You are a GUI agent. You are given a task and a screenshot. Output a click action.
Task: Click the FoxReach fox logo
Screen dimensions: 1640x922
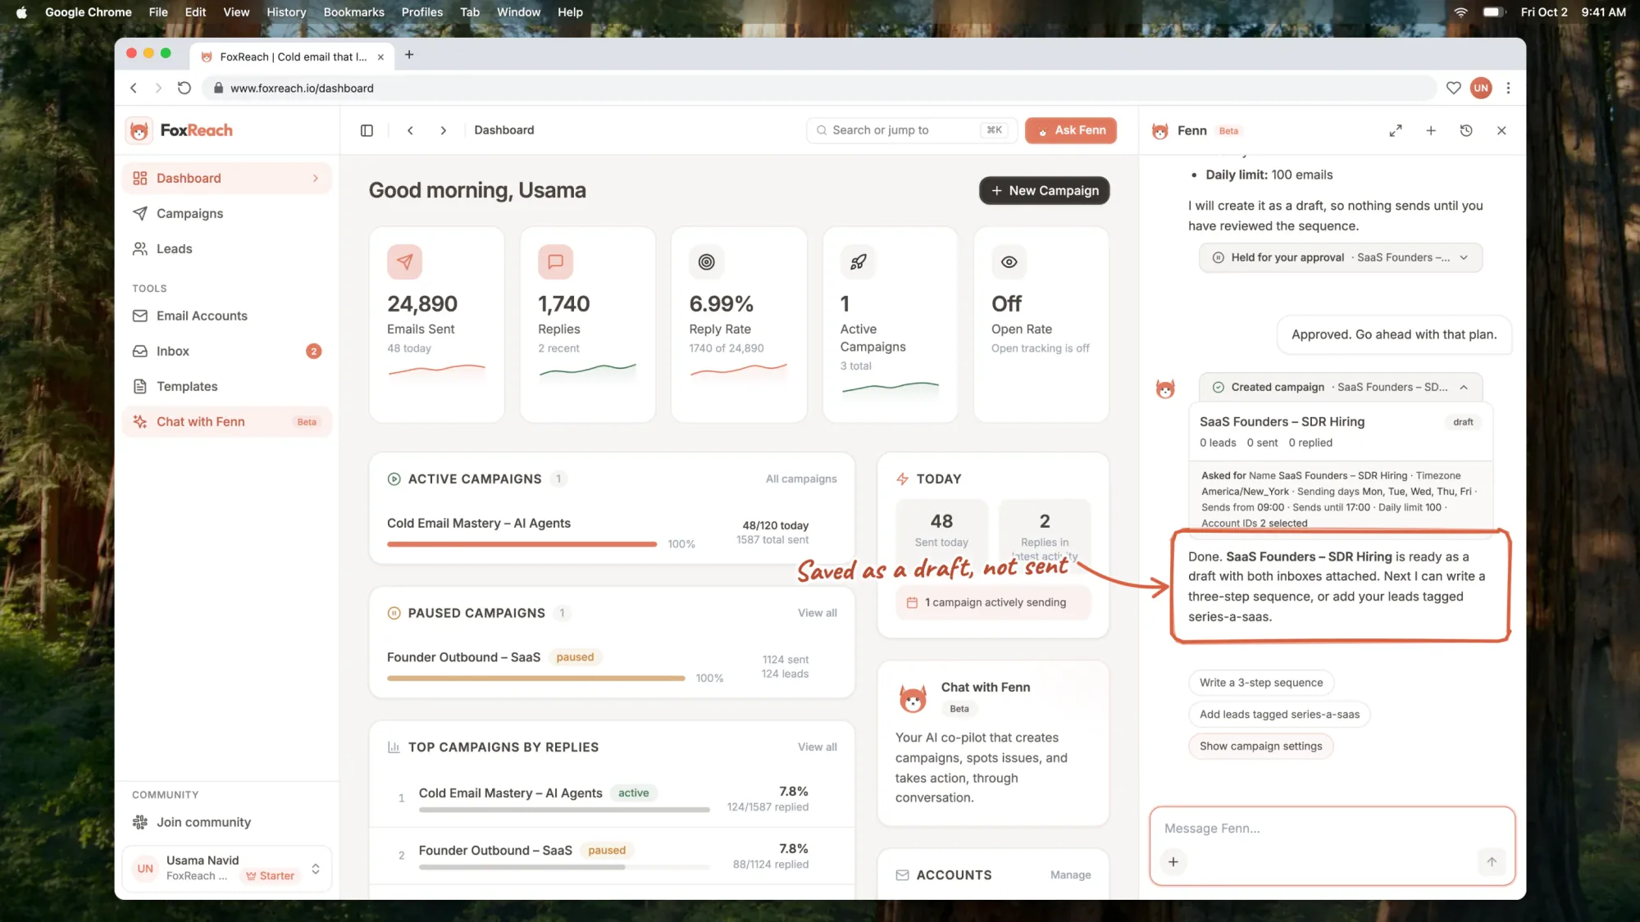coord(139,130)
